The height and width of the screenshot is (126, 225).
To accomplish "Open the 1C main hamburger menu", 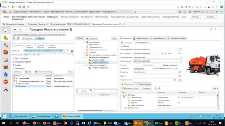I will pos(10,12).
